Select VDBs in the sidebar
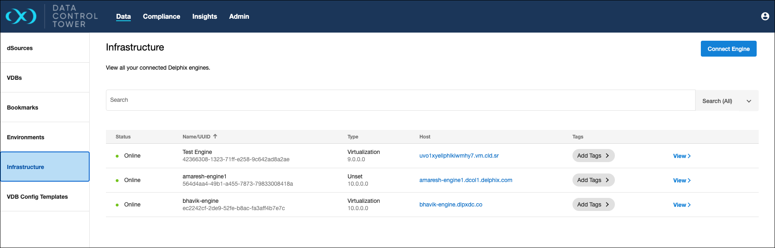This screenshot has width=775, height=248. coord(45,77)
